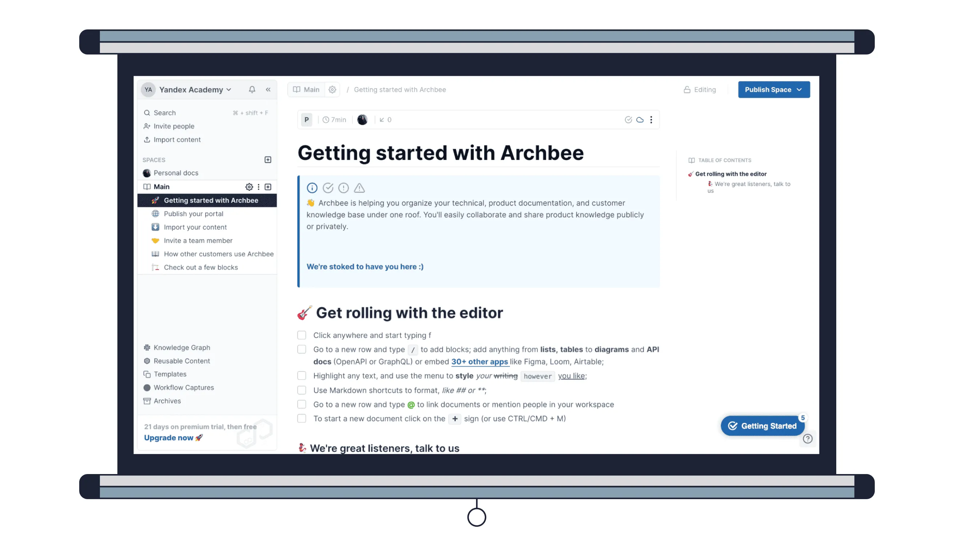Click Search in the sidebar
This screenshot has width=954, height=534.
pos(165,112)
